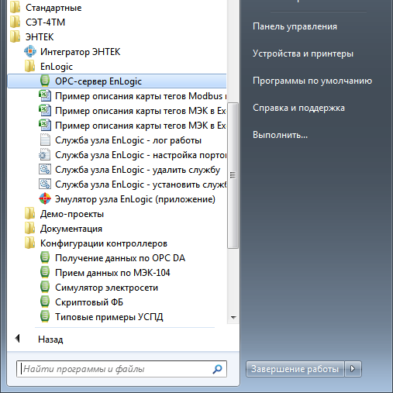Open Устройства и принтеры
Image resolution: width=393 pixels, height=393 pixels.
(x=303, y=53)
